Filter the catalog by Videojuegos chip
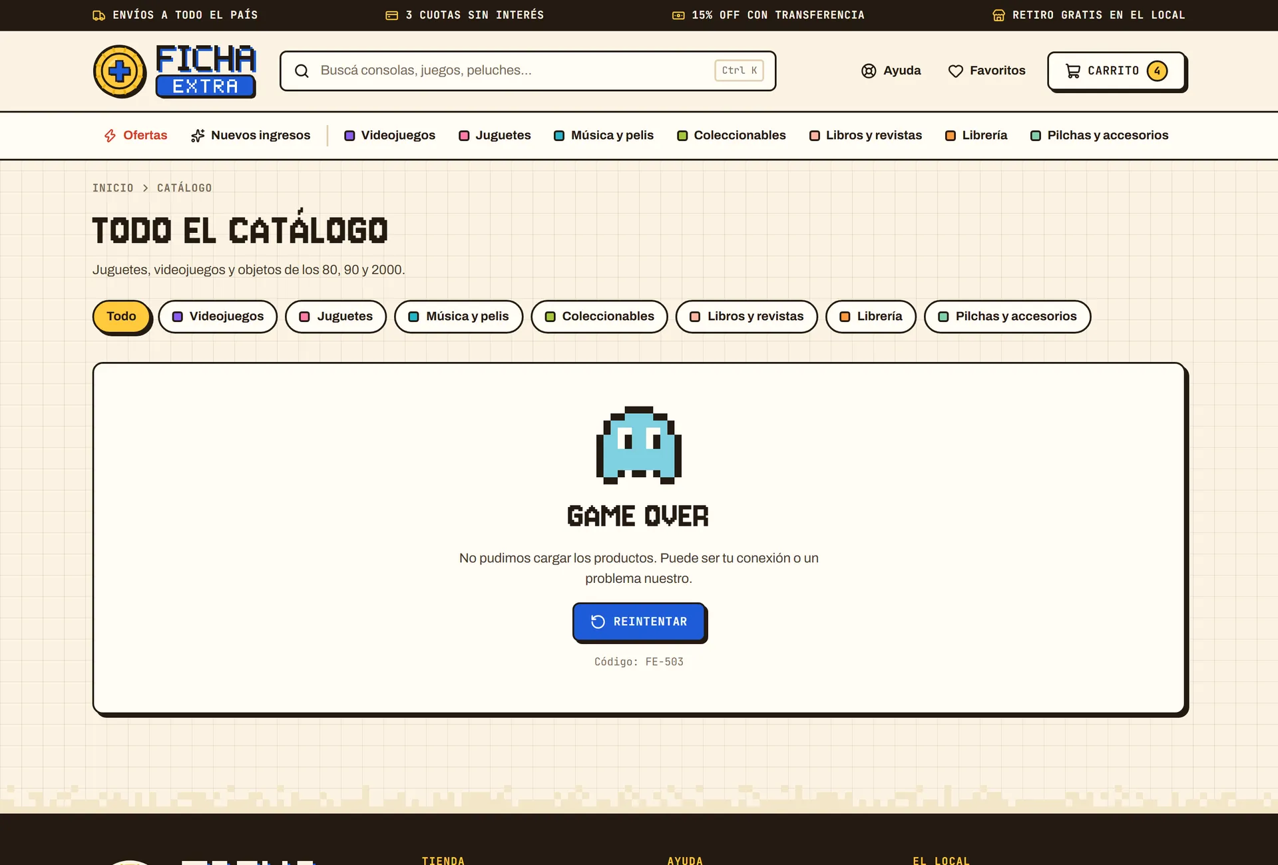Viewport: 1278px width, 865px height. 218,317
